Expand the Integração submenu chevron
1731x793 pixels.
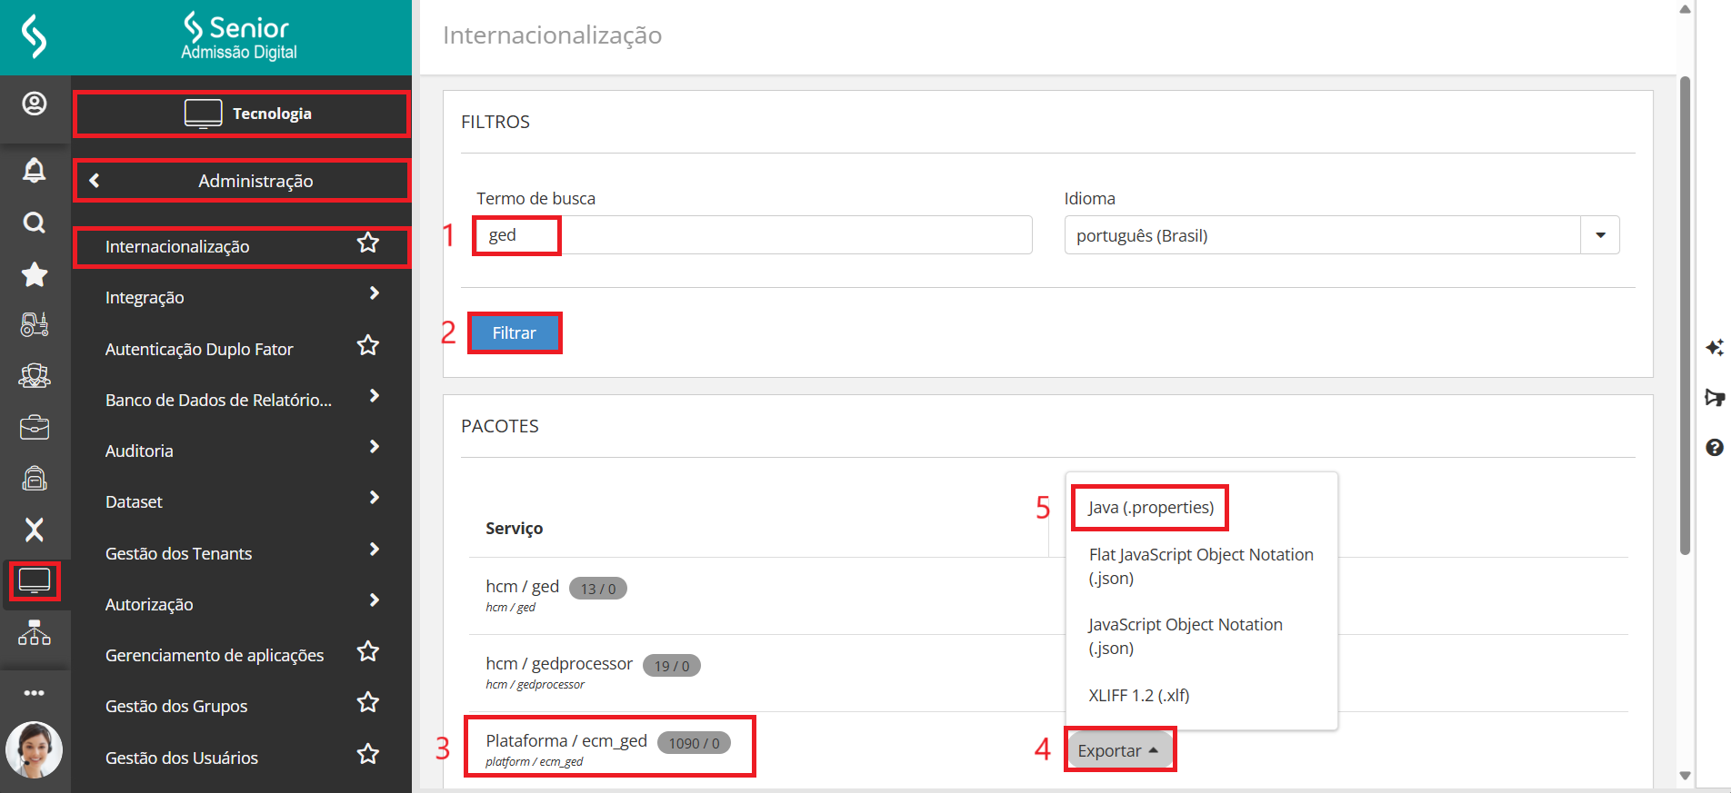[x=375, y=292]
